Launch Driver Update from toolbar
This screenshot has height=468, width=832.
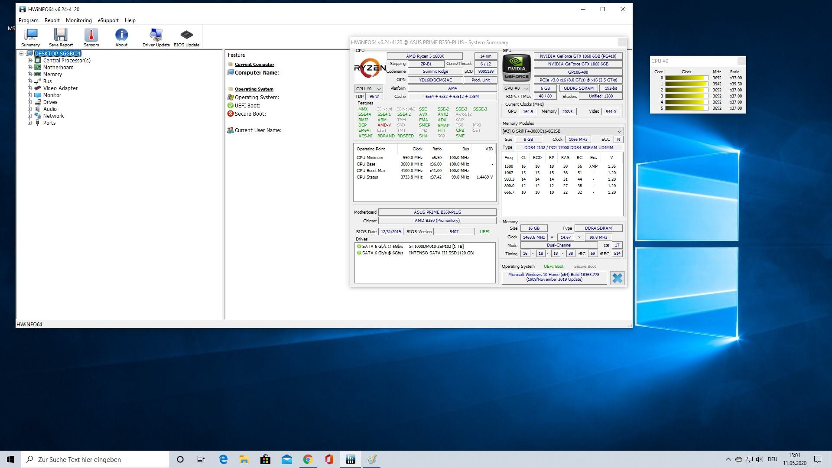coord(156,37)
